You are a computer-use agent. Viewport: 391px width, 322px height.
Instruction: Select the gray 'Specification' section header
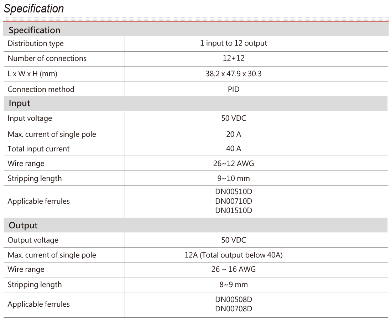(196, 30)
